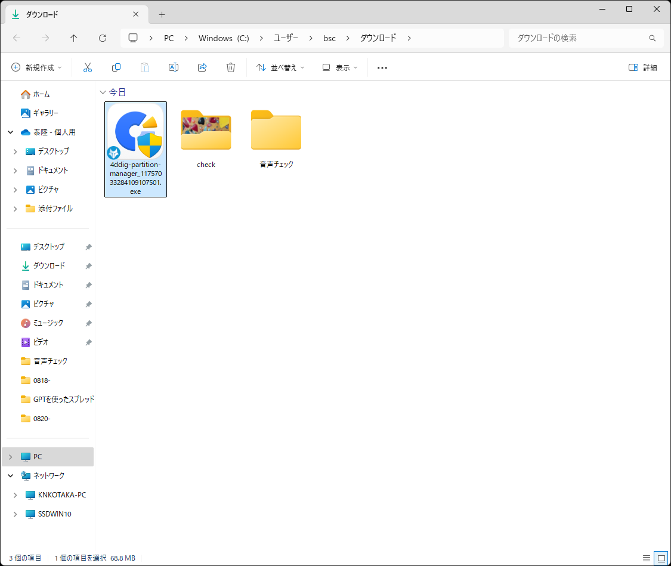The image size is (671, 566).
Task: Open pinned ドキュメント quick access item
Action: pyautogui.click(x=42, y=285)
